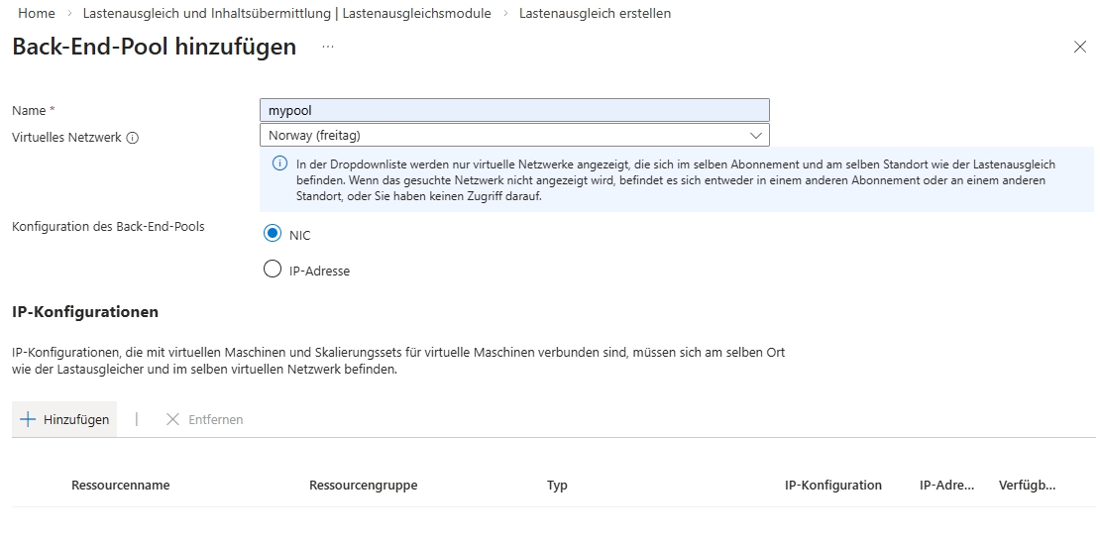
Task: Expand dropdown using the chevron arrow
Action: [x=756, y=135]
